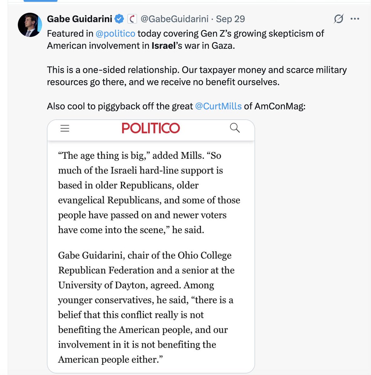Click the bolded word Israel in the post

(x=163, y=46)
